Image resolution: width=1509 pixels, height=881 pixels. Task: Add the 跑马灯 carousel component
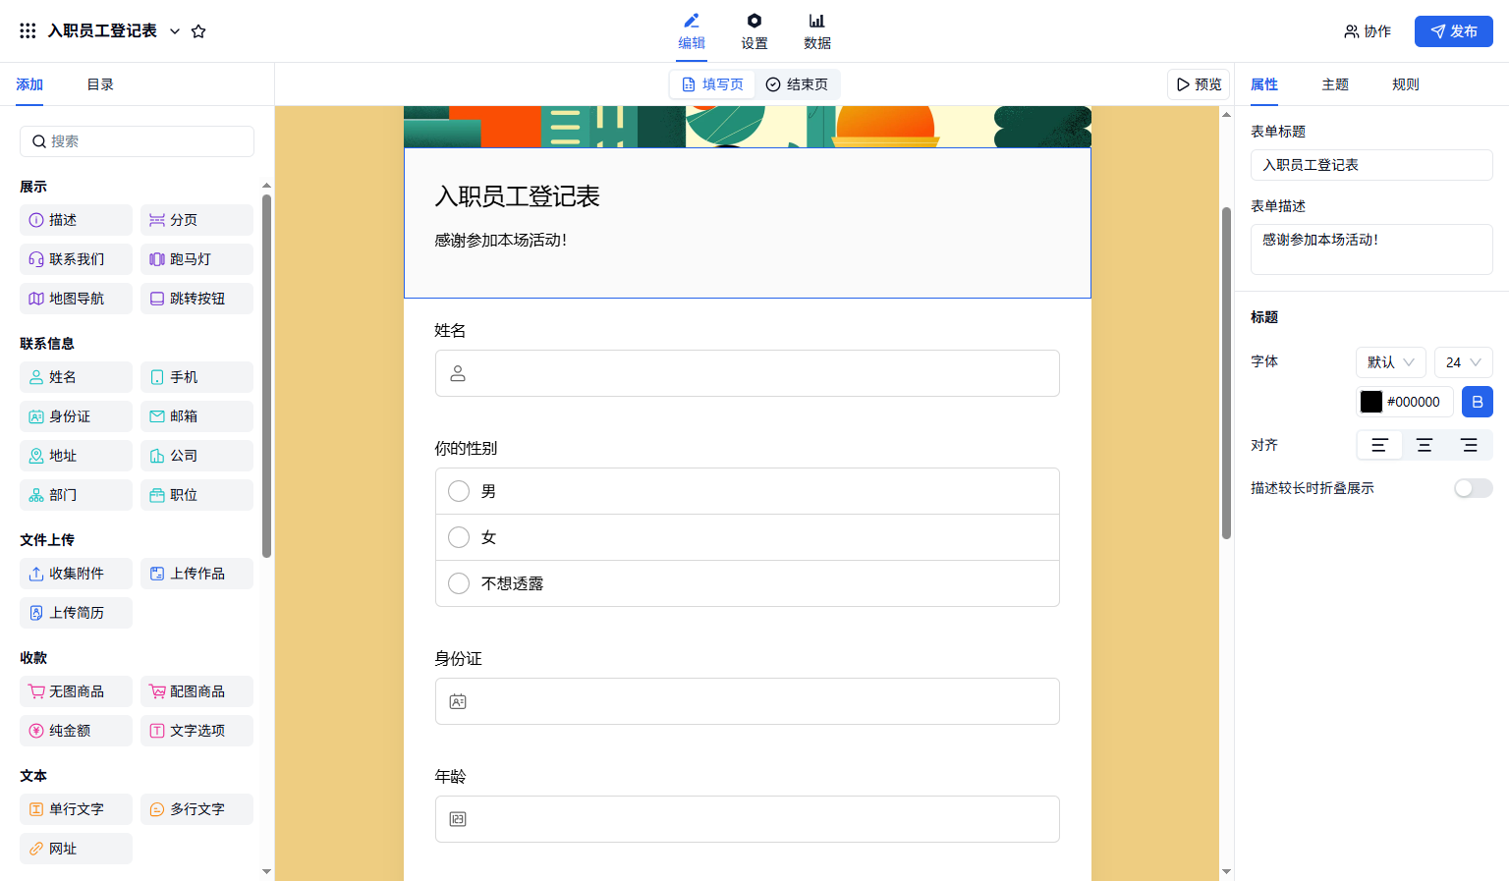(196, 259)
